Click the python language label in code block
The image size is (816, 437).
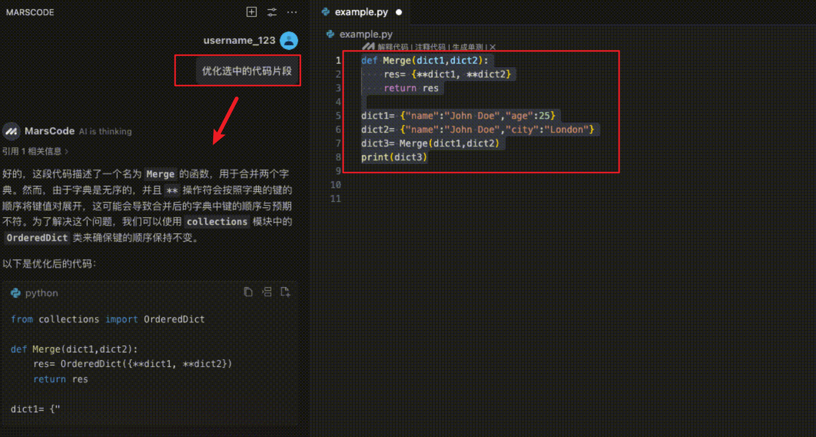[41, 293]
